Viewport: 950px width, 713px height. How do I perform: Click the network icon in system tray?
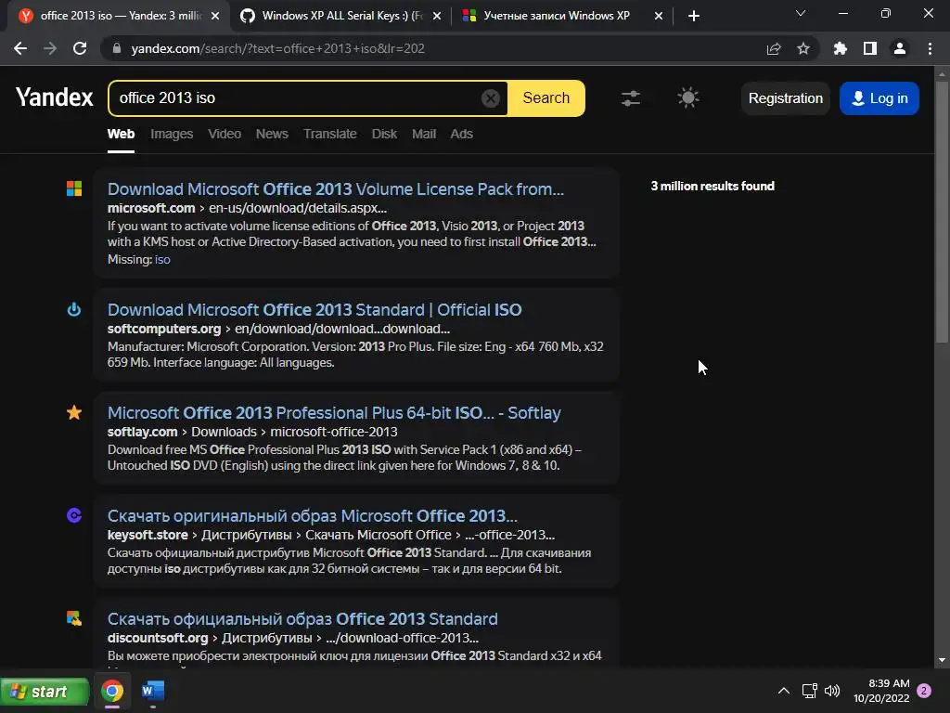click(809, 691)
